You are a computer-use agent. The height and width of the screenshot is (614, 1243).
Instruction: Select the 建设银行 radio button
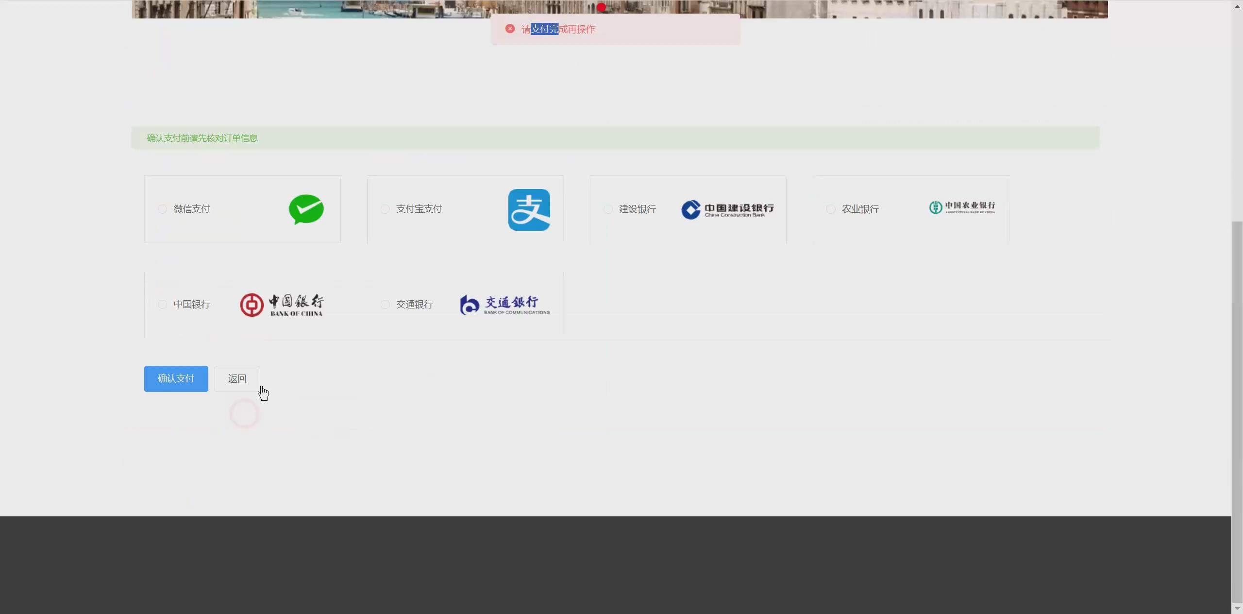click(x=608, y=209)
